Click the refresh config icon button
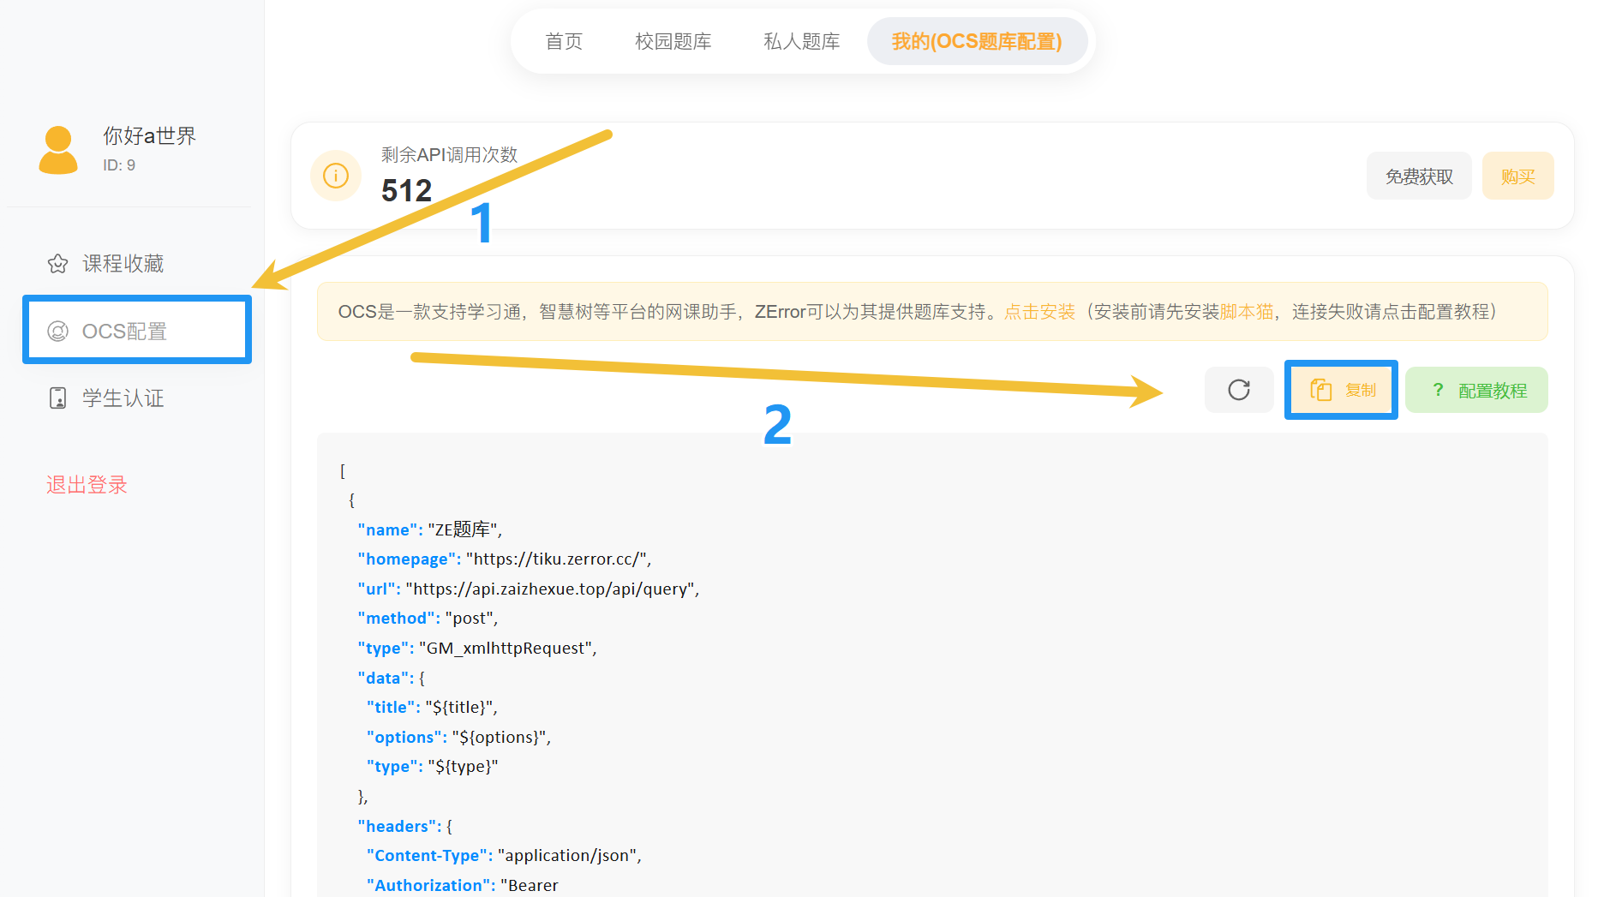The width and height of the screenshot is (1604, 897). pyautogui.click(x=1238, y=390)
